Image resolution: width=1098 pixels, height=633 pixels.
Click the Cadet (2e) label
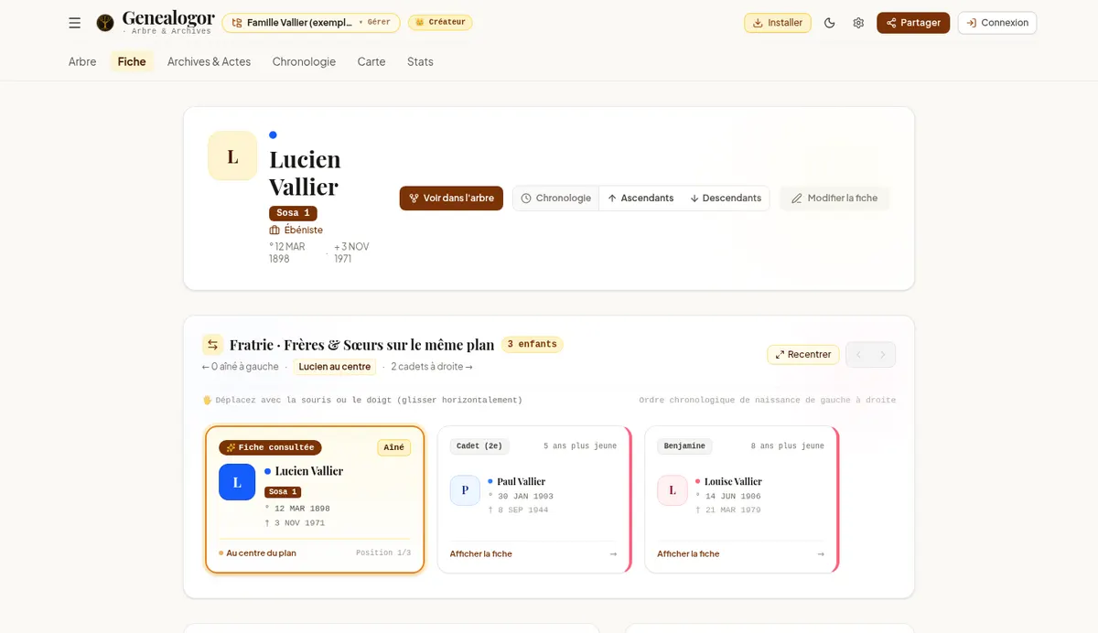pos(479,446)
